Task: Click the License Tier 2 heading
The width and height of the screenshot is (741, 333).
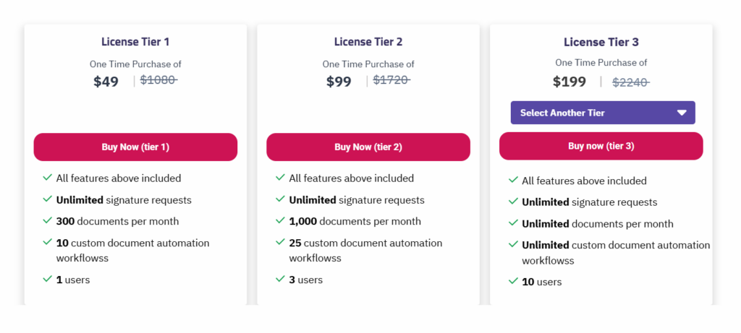Action: pyautogui.click(x=368, y=41)
